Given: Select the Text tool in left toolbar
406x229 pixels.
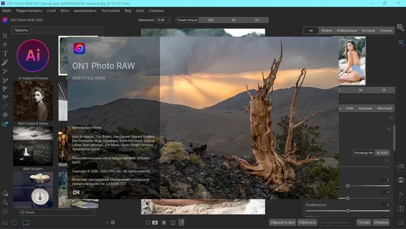Looking at the screenshot, I should click(5, 53).
